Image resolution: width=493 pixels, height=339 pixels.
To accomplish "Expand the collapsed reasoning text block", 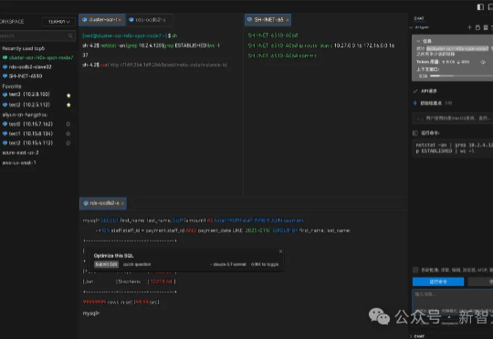I will point(453,118).
